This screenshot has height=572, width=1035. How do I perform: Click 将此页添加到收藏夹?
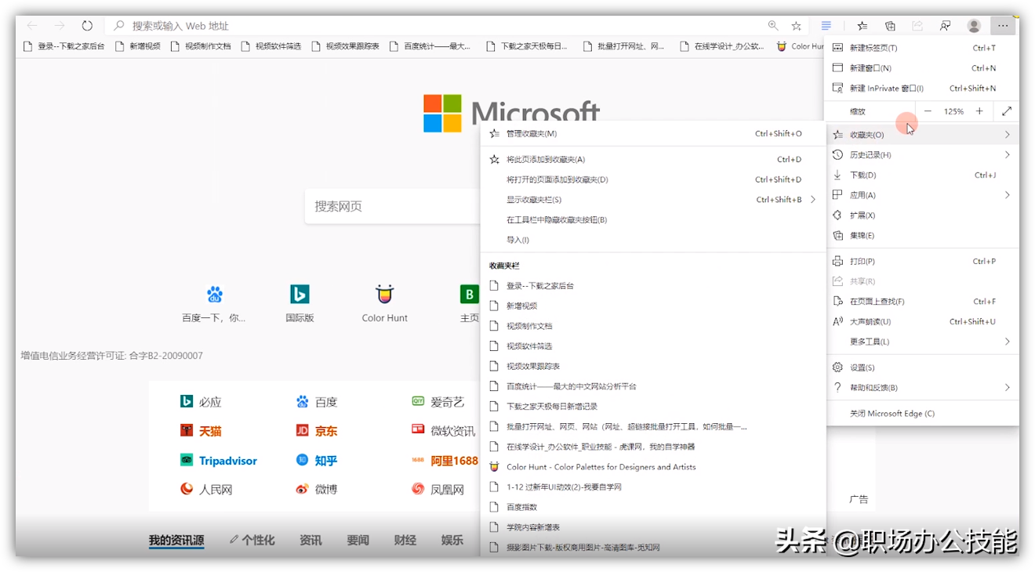(653, 160)
